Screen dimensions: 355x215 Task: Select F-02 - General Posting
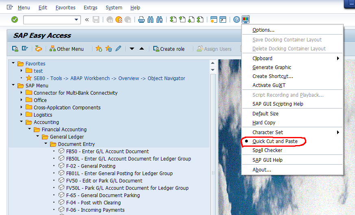(x=91, y=166)
